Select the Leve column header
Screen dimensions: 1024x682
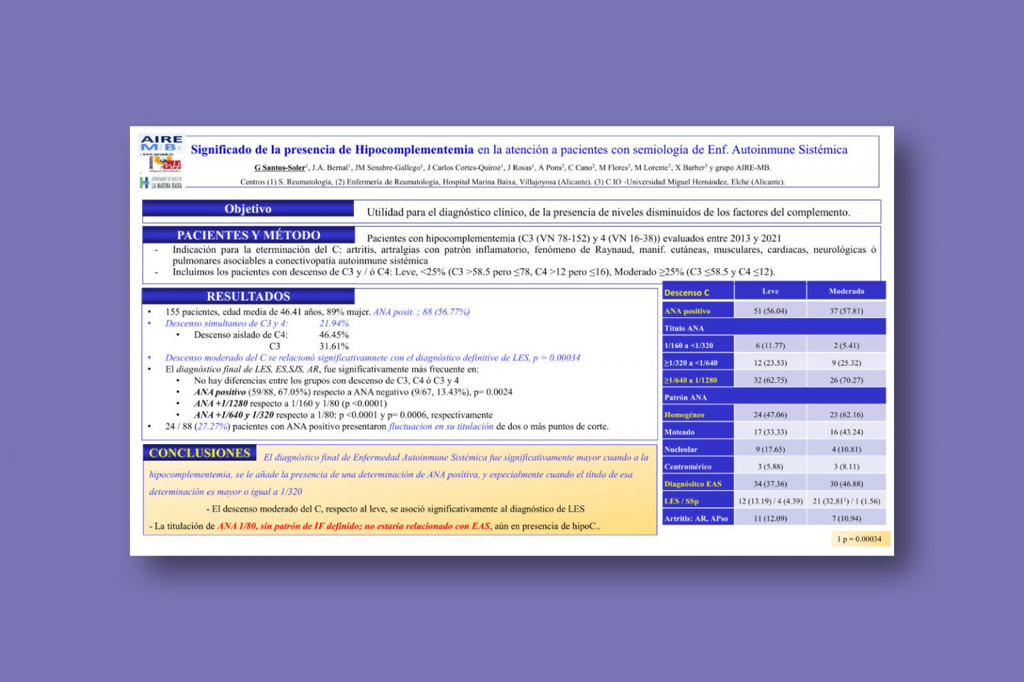point(771,291)
